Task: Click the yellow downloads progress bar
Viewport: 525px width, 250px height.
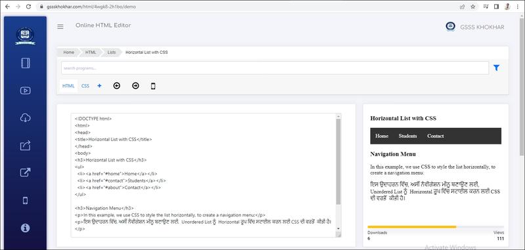Action: pos(412,227)
